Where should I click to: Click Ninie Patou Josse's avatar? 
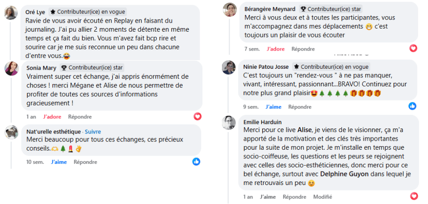[x=229, y=67]
